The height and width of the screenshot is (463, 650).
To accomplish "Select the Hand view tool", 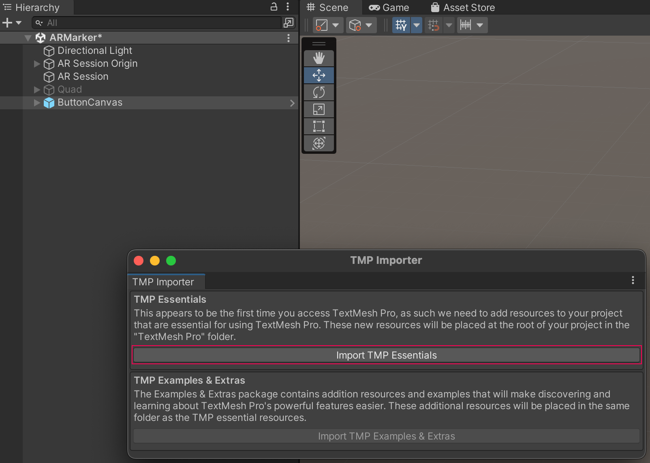I will (x=319, y=58).
